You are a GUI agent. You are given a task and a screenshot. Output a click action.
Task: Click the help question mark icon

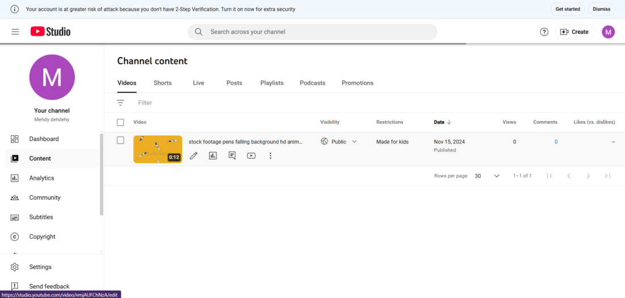coord(544,32)
